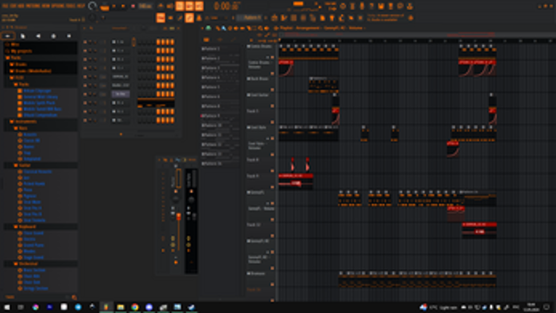Mute the Back Brass playlist track
The width and height of the screenshot is (556, 313).
click(x=273, y=90)
